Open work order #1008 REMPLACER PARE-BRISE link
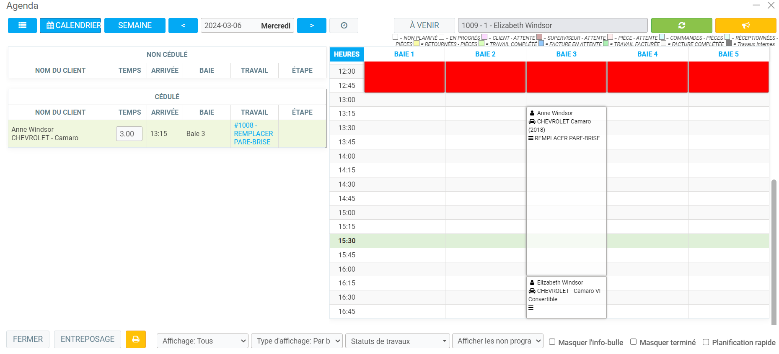Viewport: 779px width, 354px height. coord(253,133)
